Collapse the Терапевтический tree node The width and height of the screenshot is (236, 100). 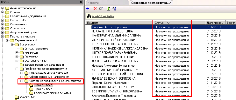coord(7,40)
